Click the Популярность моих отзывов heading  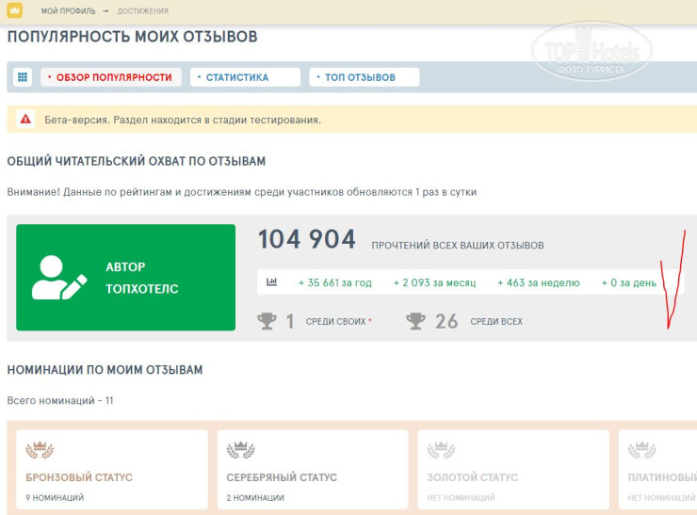coord(132,37)
